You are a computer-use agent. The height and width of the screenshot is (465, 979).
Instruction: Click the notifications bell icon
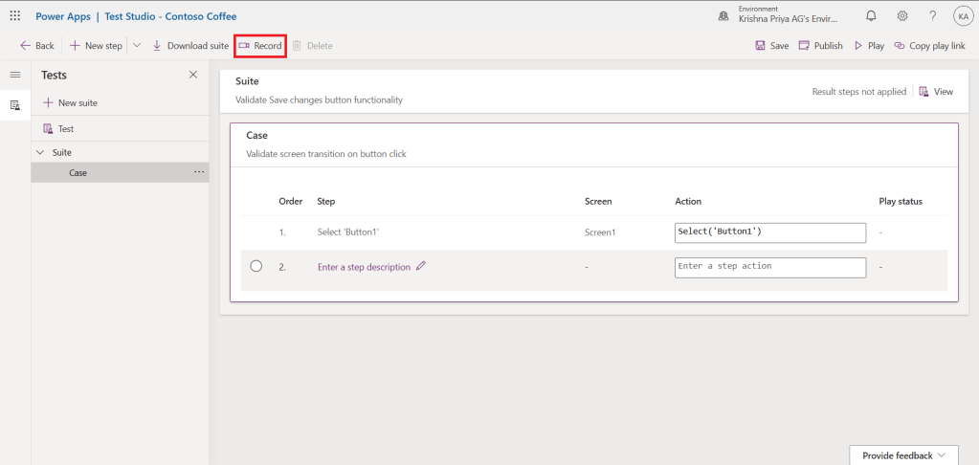point(871,16)
